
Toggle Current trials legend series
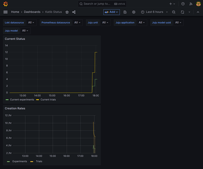[48, 100]
